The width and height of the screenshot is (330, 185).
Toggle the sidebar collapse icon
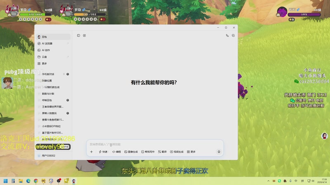pos(78,35)
